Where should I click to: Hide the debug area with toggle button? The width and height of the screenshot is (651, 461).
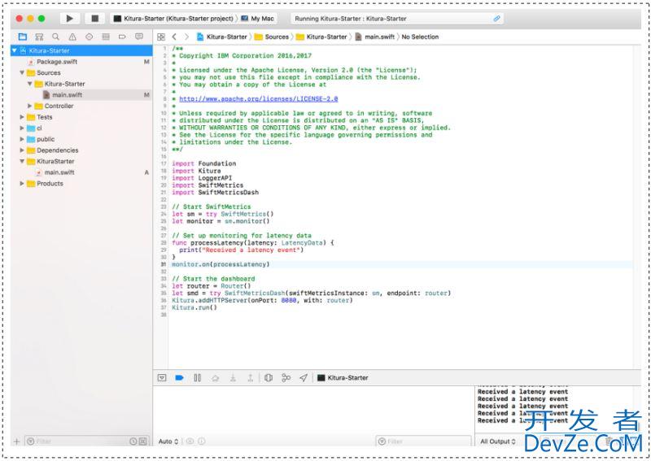(162, 377)
